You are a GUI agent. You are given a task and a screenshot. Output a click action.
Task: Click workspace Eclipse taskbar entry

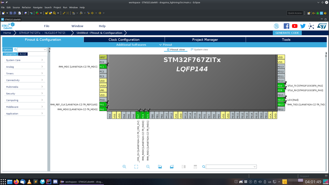coord(82,182)
